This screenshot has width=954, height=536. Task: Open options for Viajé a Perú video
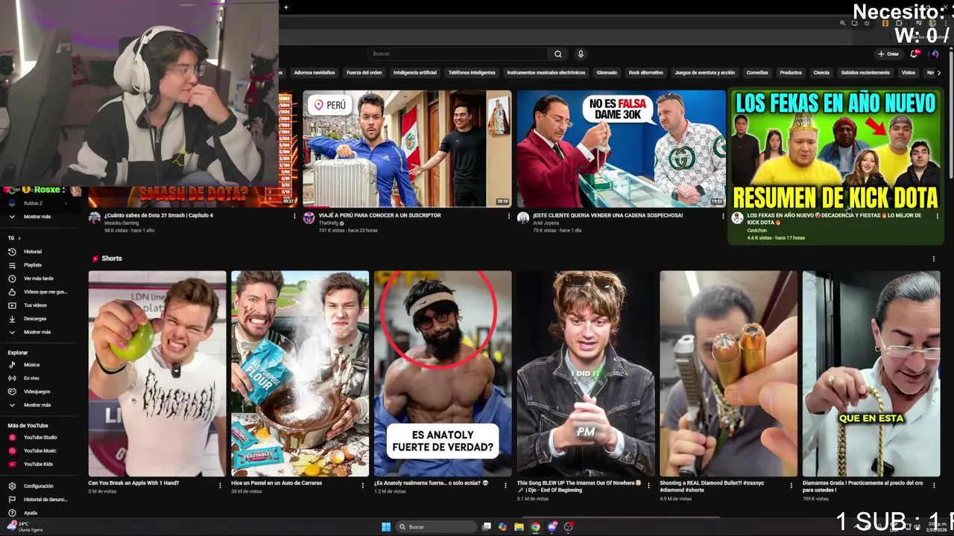(509, 216)
